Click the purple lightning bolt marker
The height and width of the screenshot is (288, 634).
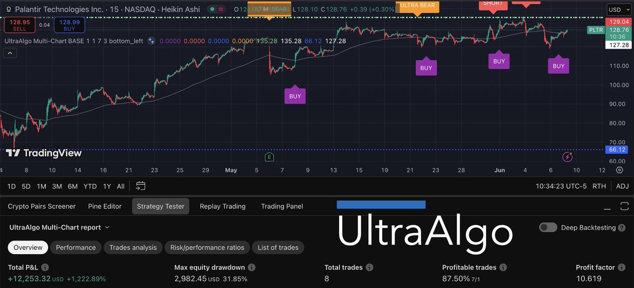[567, 156]
